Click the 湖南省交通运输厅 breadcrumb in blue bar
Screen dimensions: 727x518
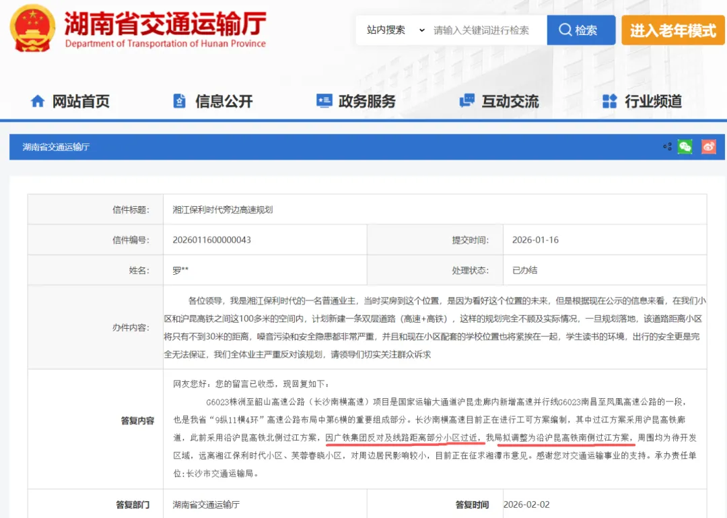(56, 147)
